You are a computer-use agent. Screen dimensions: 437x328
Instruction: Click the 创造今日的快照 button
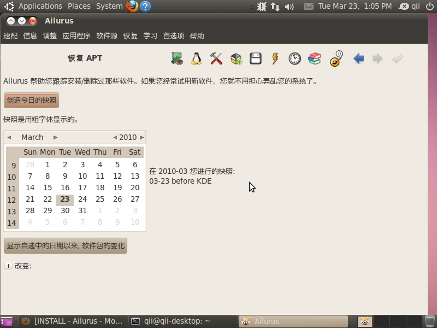pos(31,101)
